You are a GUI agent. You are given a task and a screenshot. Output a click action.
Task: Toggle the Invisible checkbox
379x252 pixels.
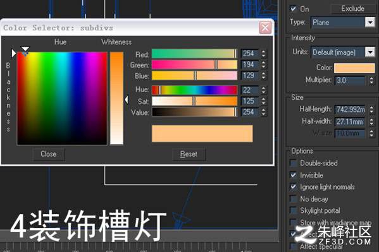click(293, 175)
